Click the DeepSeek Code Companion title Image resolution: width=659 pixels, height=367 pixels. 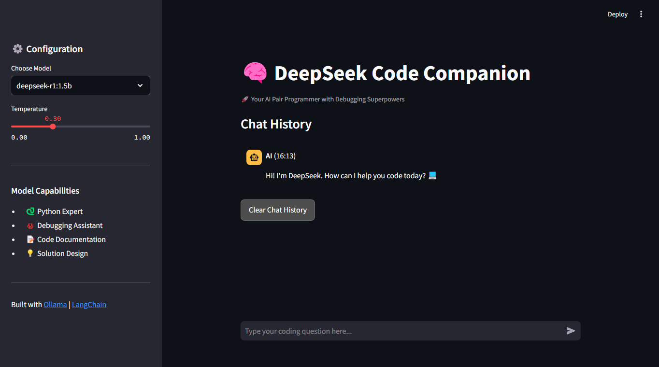pyautogui.click(x=402, y=73)
